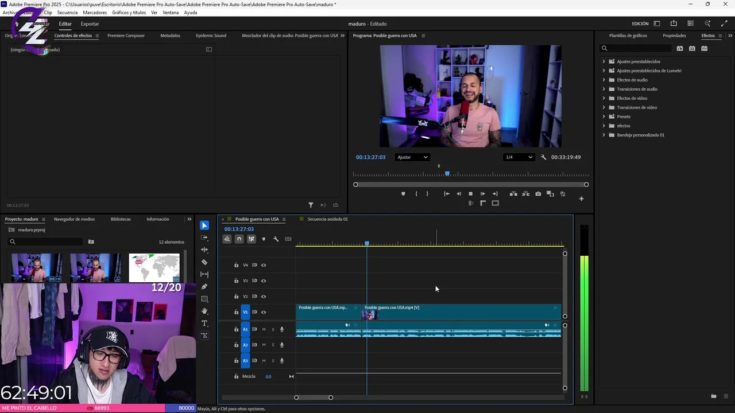
Task: Click the Add Marker icon in Program monitor
Action: (403, 194)
